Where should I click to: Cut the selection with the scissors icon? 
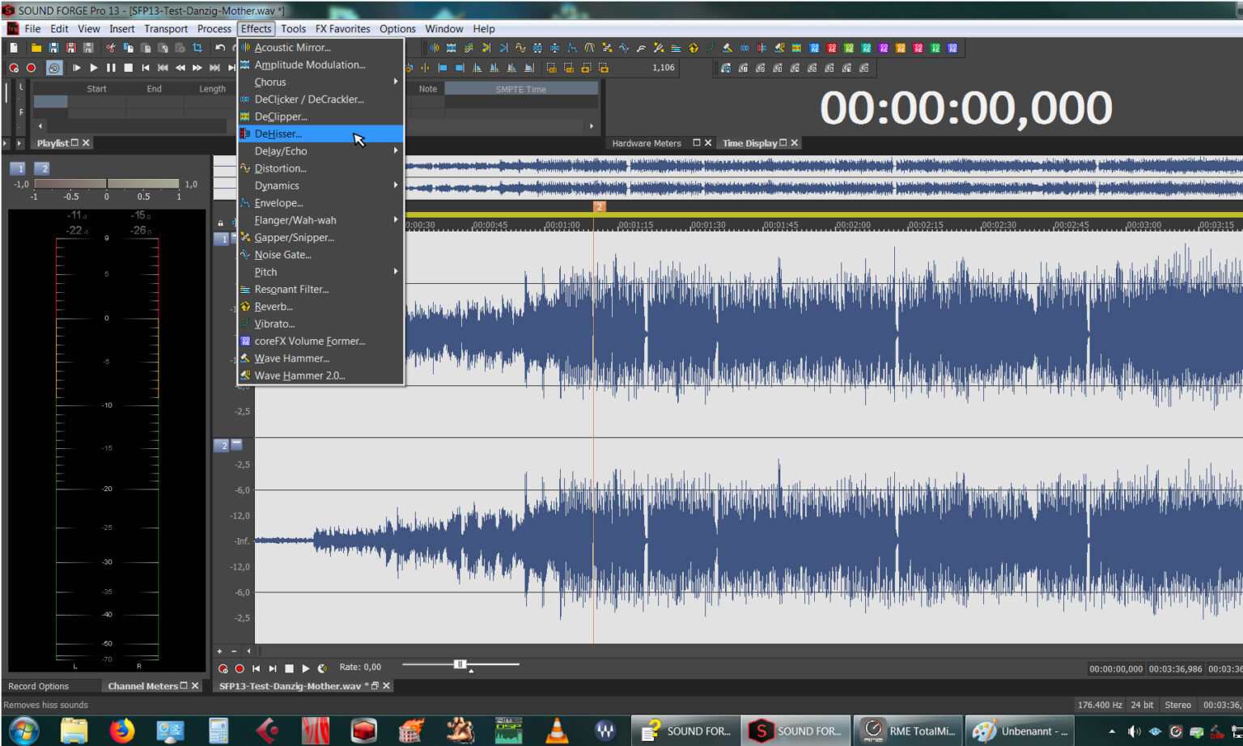tap(111, 49)
